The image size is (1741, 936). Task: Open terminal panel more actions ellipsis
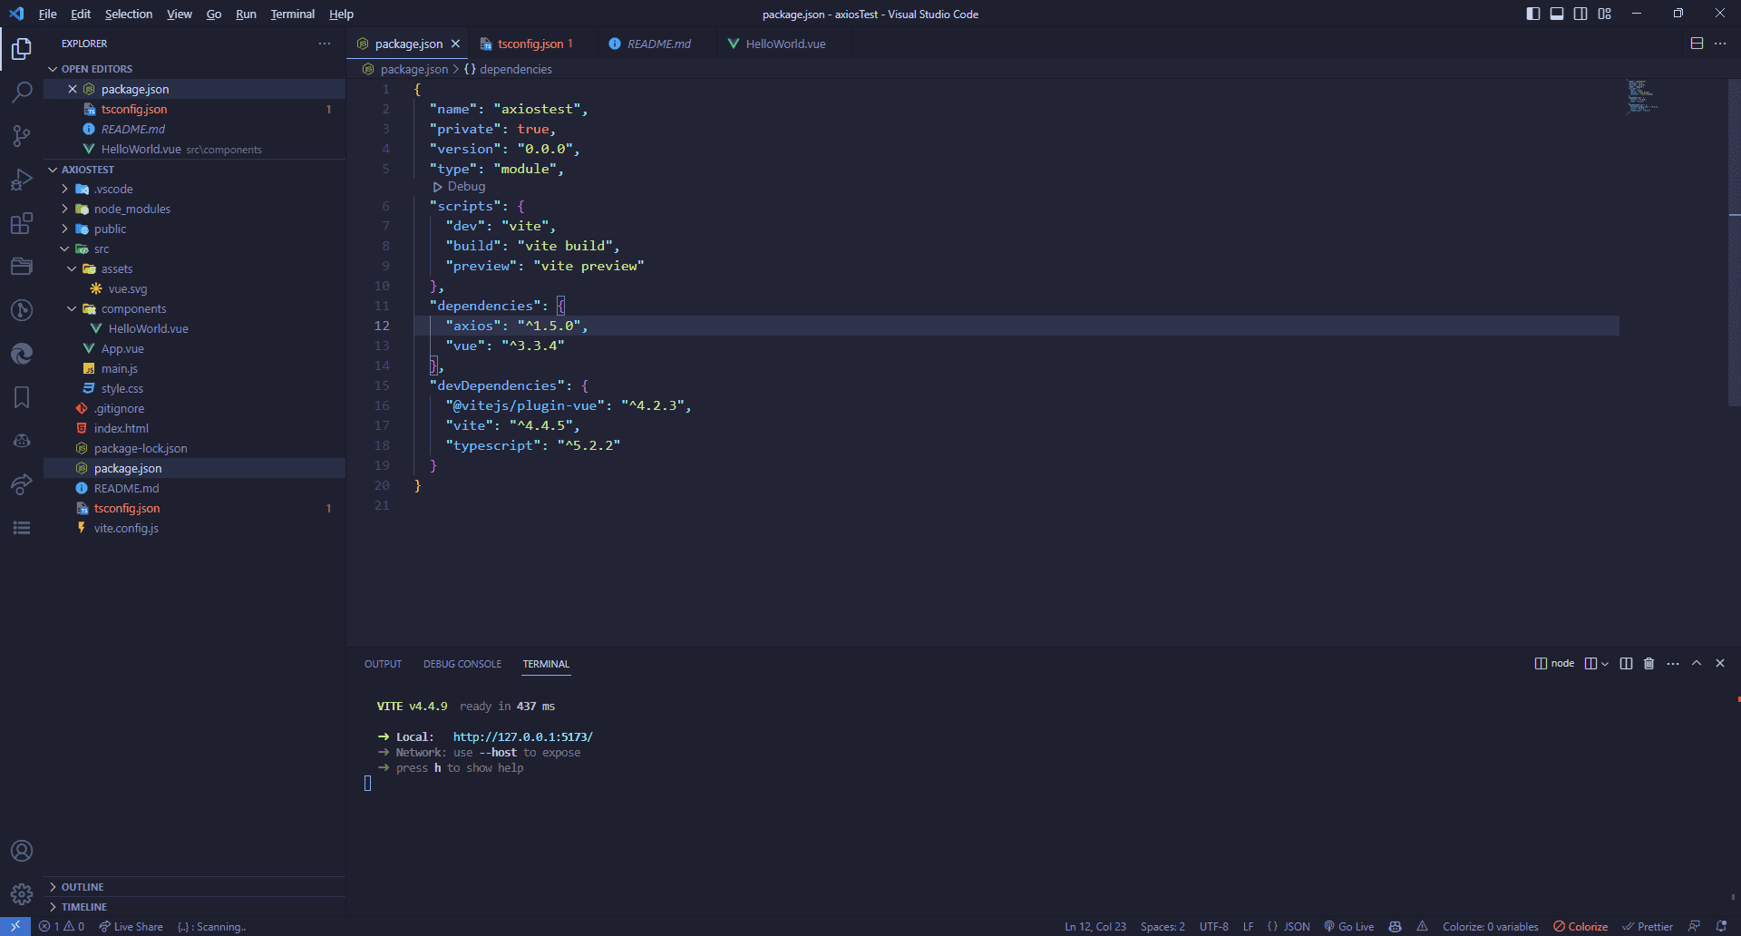(x=1673, y=663)
